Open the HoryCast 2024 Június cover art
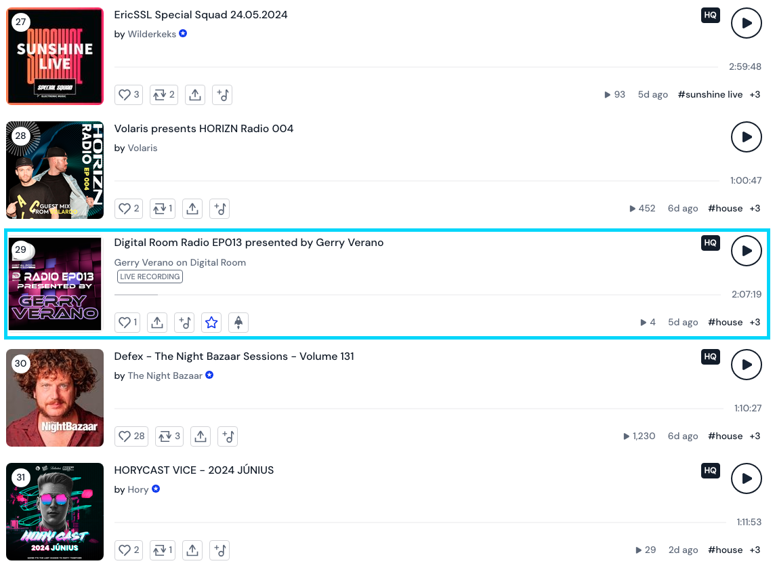Viewport: 775px width, 572px height. [x=55, y=512]
